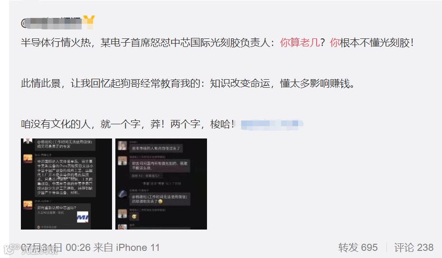
Task: Click the red '你算老几' highlighted text
Action: (300, 43)
